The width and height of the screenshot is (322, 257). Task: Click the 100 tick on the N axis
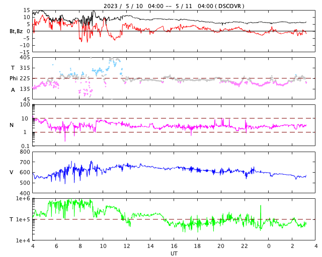25,104
